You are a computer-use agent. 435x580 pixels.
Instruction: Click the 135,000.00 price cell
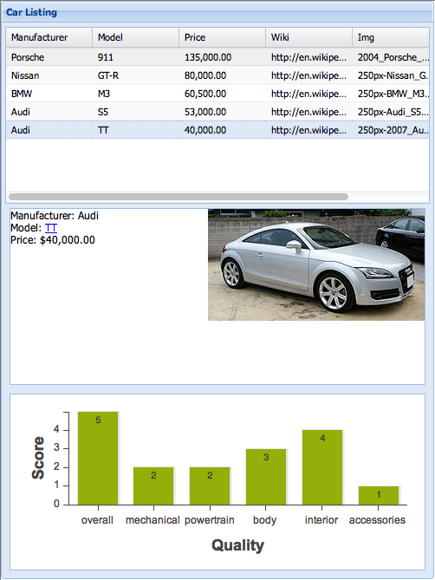click(x=222, y=57)
